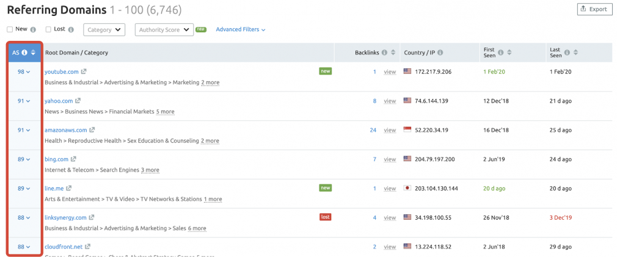Expand AS score 89 for line.me

point(24,188)
